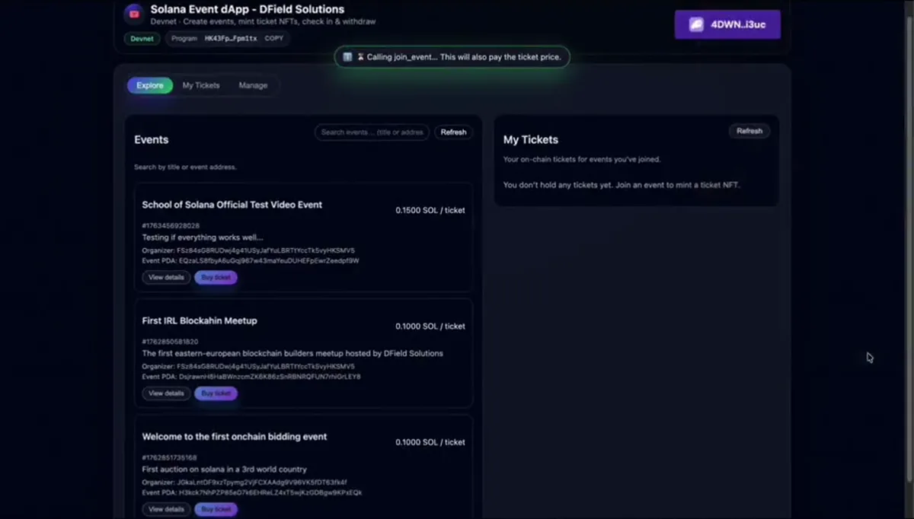This screenshot has width=914, height=519.
Task: Click the info icon in the join_event notification
Action: [x=347, y=57]
